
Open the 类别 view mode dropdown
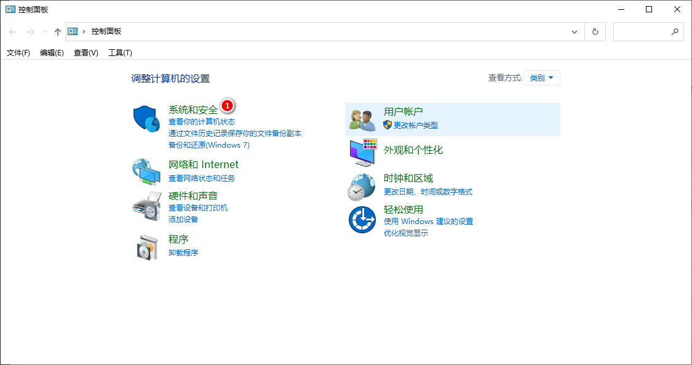coord(541,78)
